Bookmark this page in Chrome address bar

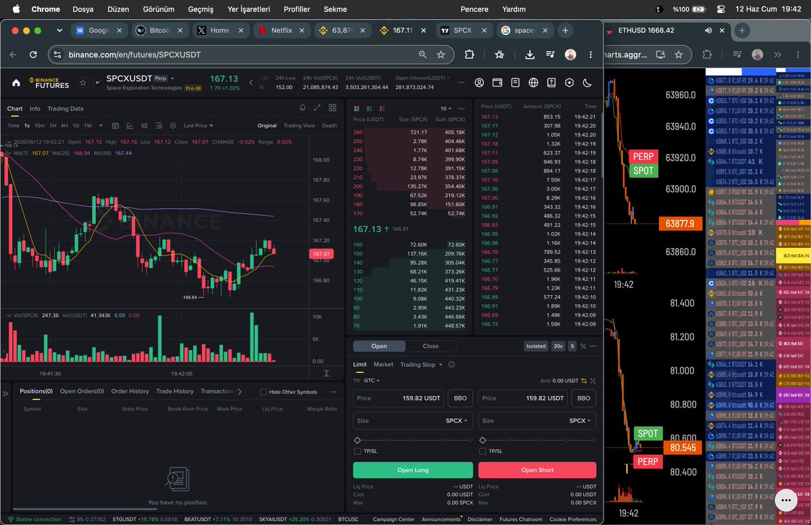[x=441, y=55]
